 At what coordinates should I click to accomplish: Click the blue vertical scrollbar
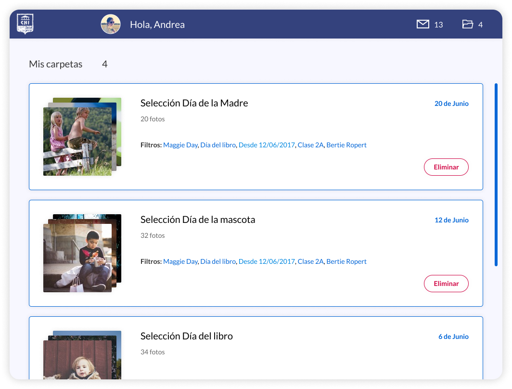click(496, 175)
